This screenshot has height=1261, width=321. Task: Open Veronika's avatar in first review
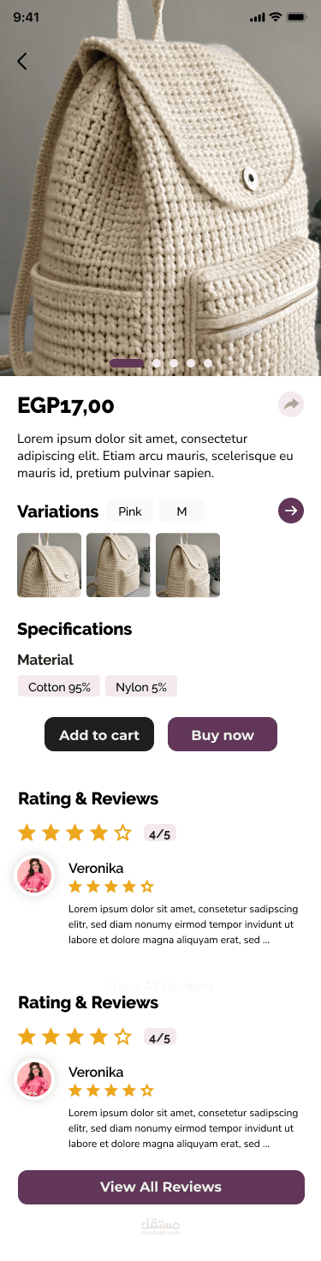(x=34, y=876)
